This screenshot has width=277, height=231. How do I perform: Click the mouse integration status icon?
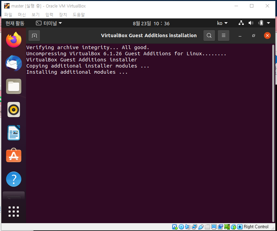click(234, 227)
